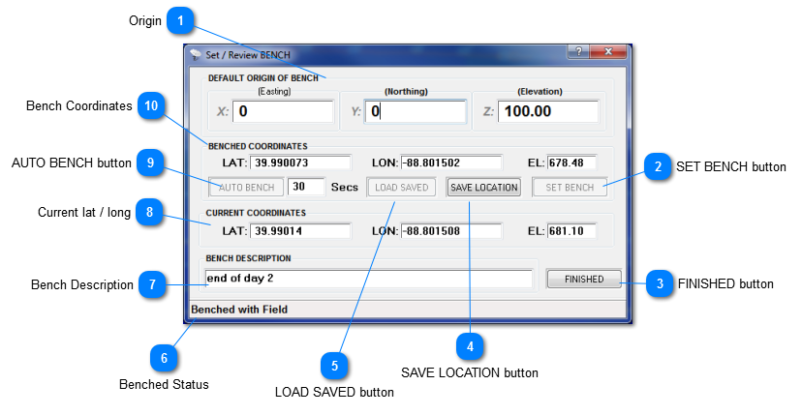Click the window's app icon in title bar
This screenshot has height=415, width=802.
pos(196,55)
